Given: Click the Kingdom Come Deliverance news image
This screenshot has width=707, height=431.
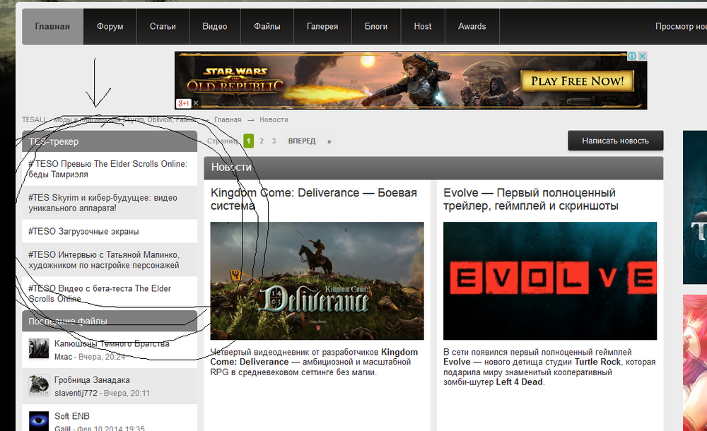Looking at the screenshot, I should [x=317, y=281].
